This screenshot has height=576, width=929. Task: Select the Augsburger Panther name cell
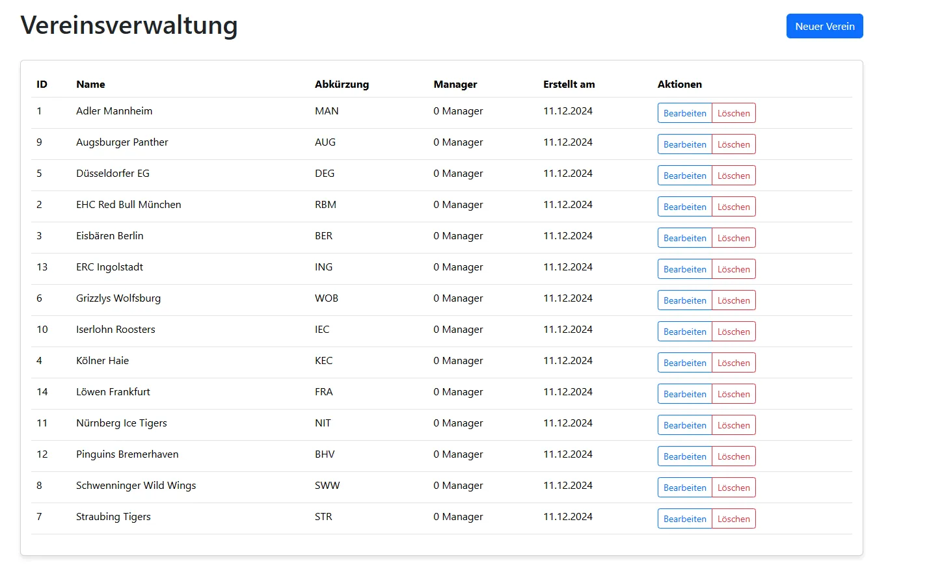point(122,142)
